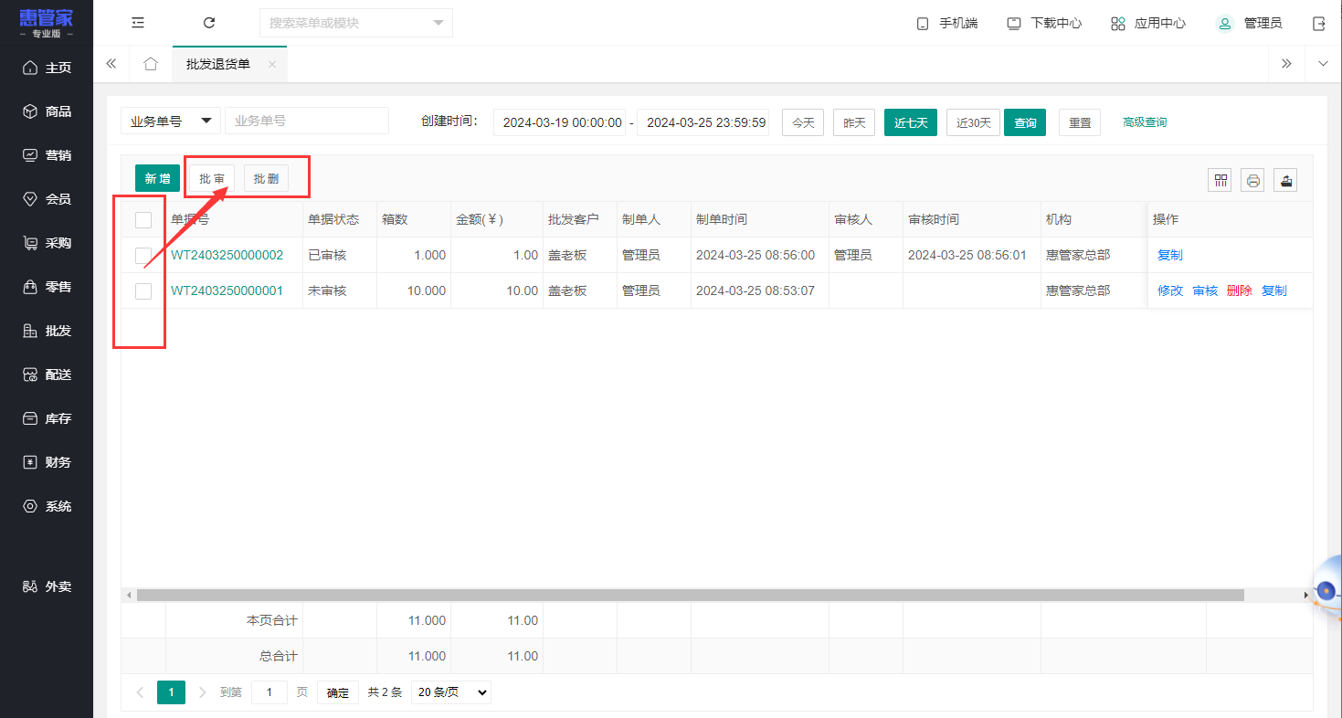Screen dimensions: 1342x718
Task: Open 系统 in the sidebar
Action: pos(47,506)
